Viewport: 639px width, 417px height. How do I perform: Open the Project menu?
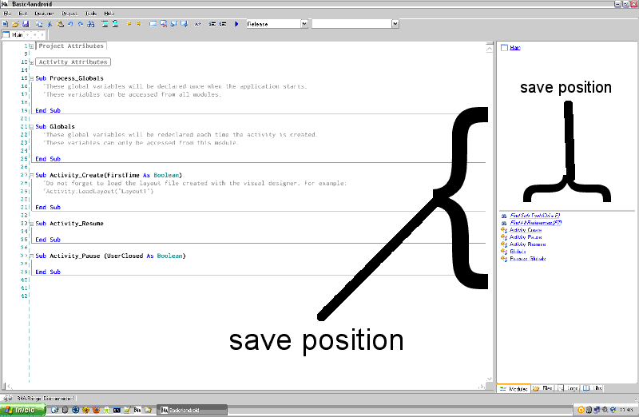coord(69,13)
